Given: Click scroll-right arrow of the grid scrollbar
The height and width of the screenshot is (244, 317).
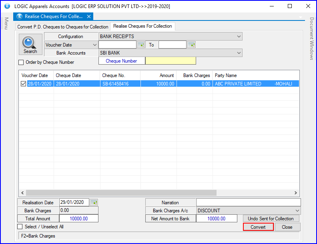Looking at the screenshot, I should pyautogui.click(x=296, y=193).
